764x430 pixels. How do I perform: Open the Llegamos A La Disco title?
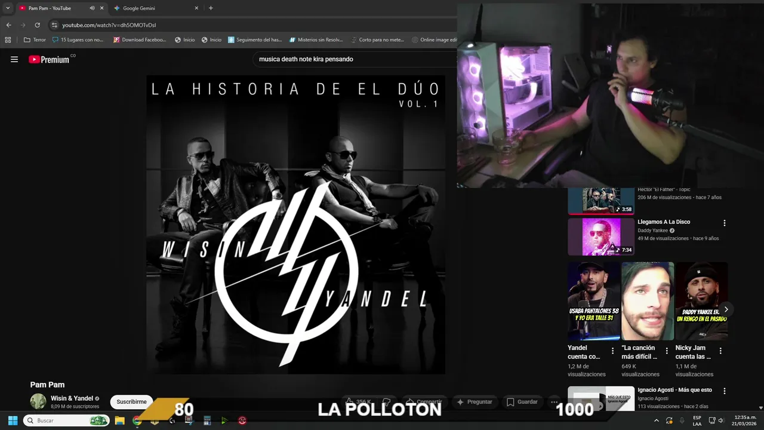pyautogui.click(x=664, y=222)
